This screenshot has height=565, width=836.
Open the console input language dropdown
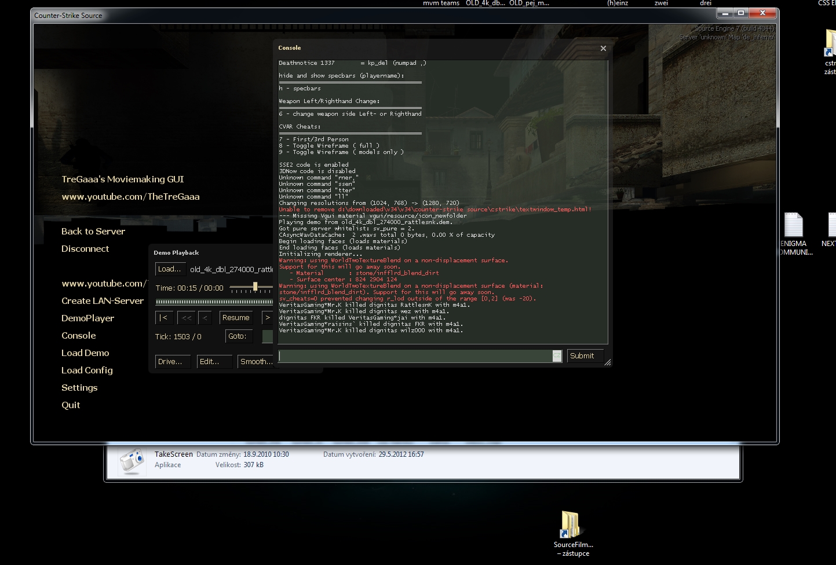[557, 356]
